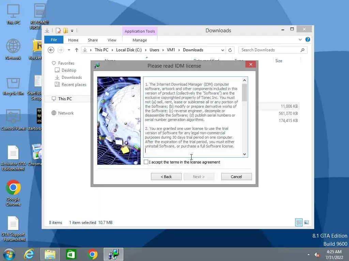Screen dimensions: 349x261
Task: Open Google Chrome desktop shortcut
Action: click(x=13, y=193)
